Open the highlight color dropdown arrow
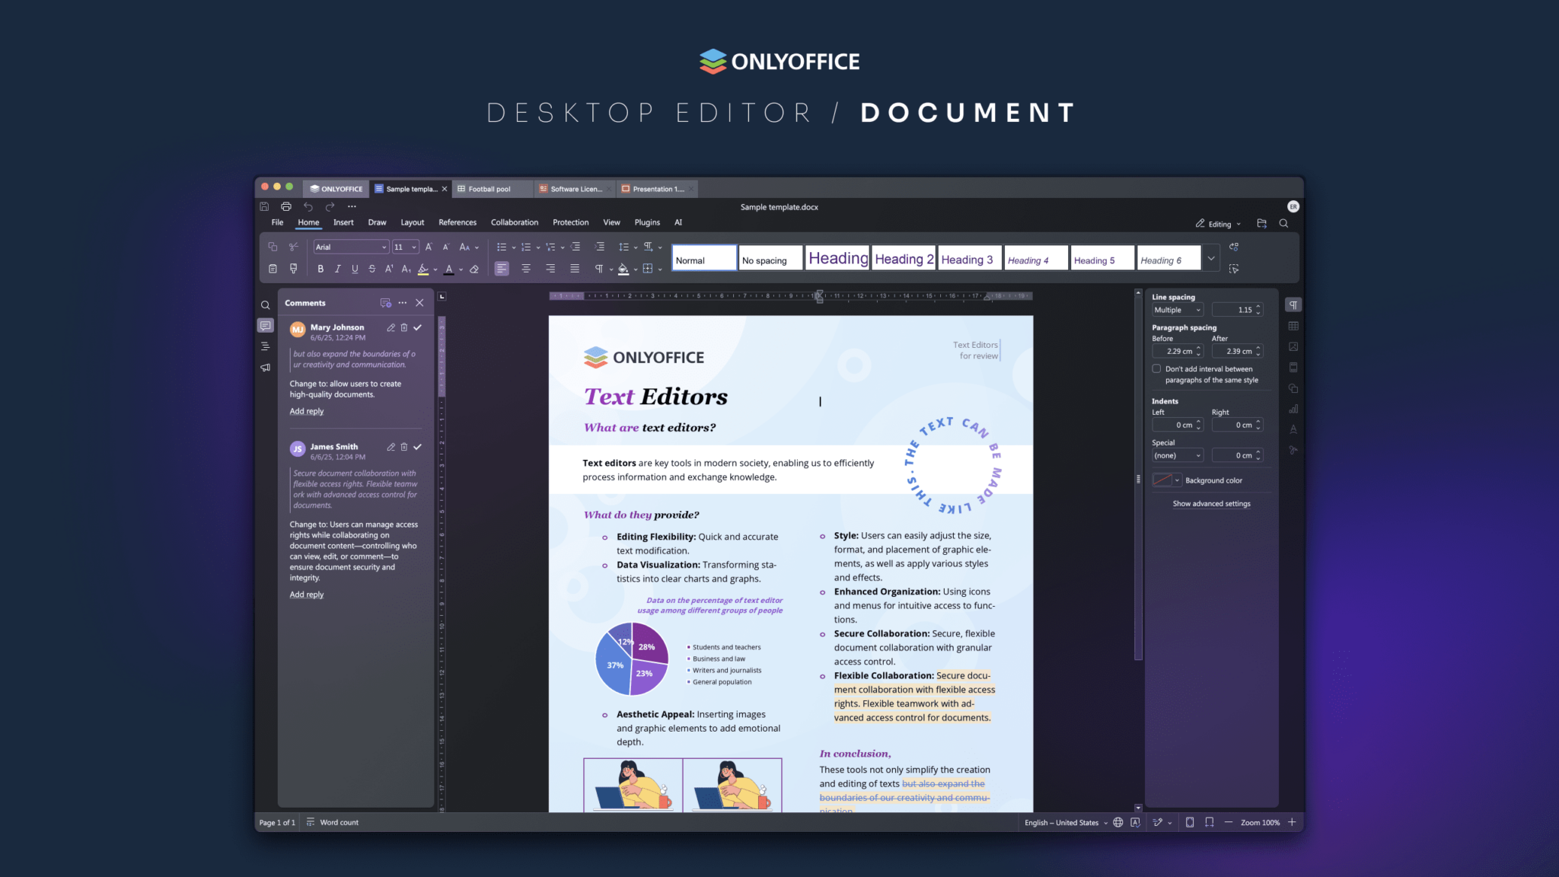Screen dimensions: 1559x877 tap(435, 269)
